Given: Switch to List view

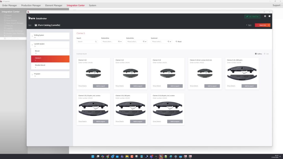Looking at the screenshot, I should [266, 54].
